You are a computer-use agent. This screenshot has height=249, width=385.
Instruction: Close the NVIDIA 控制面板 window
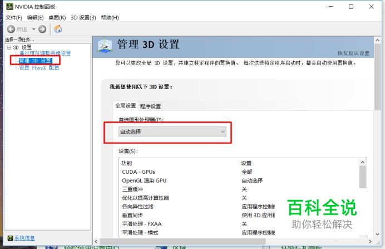click(372, 7)
